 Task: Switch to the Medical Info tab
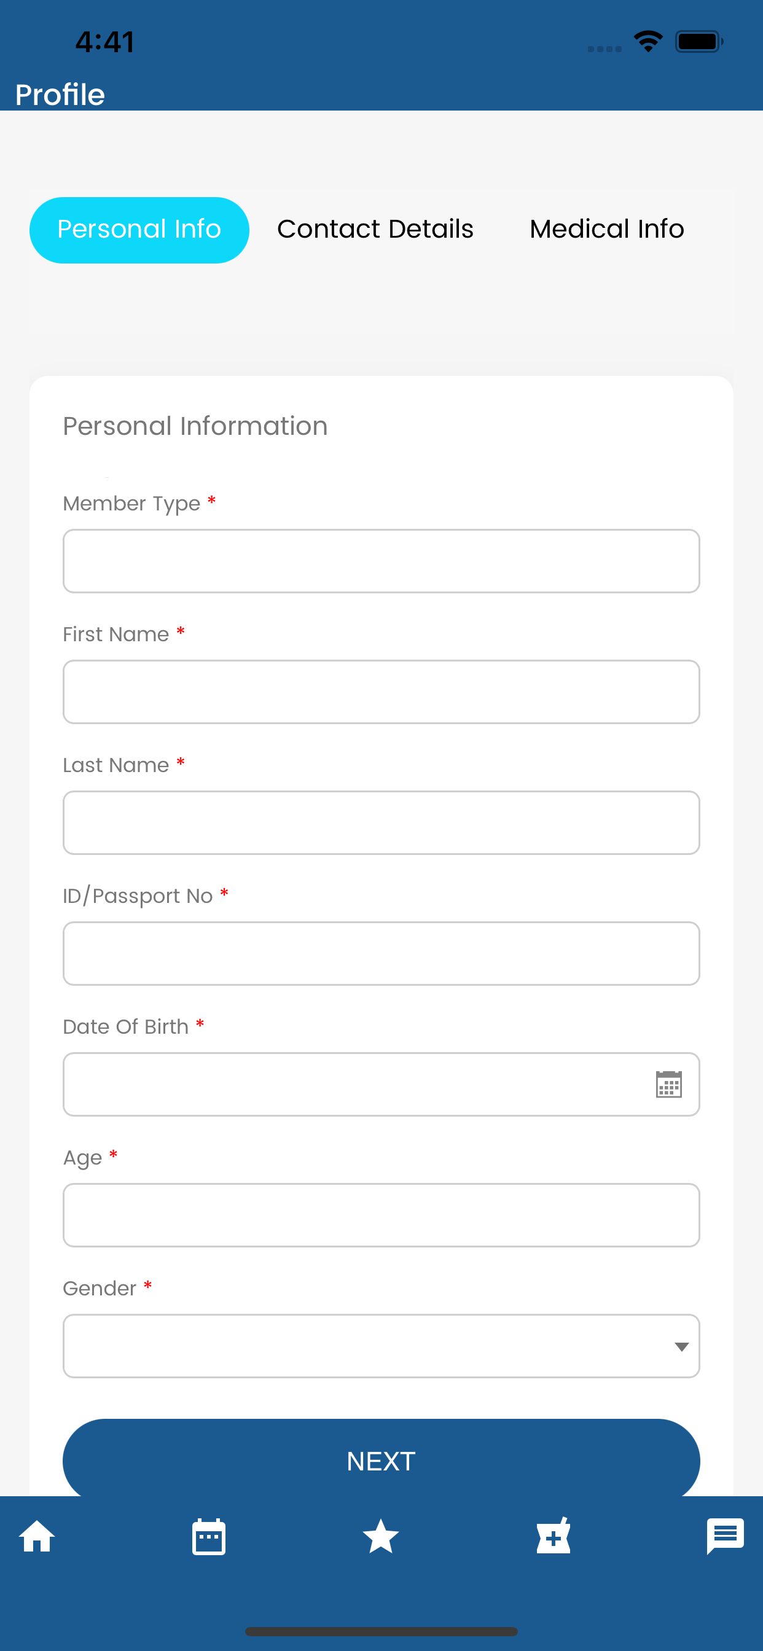(606, 230)
